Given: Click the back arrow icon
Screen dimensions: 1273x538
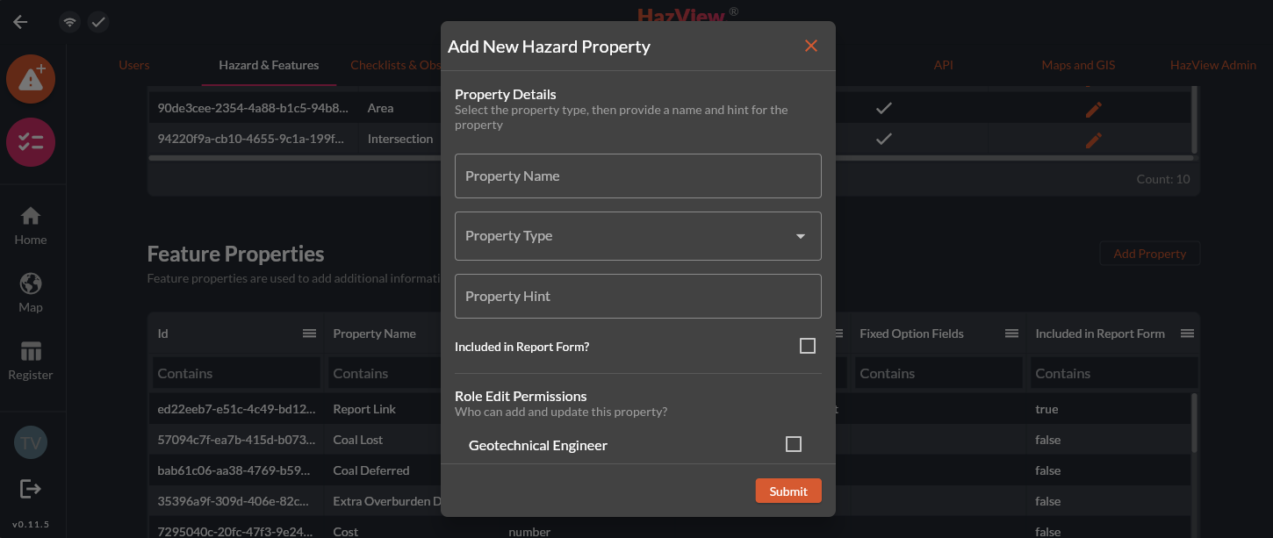Looking at the screenshot, I should point(20,22).
